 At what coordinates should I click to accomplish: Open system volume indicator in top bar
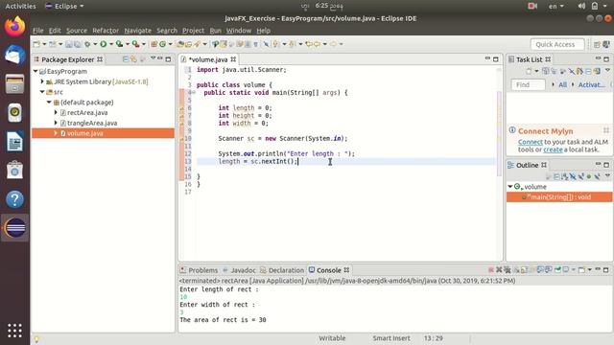click(581, 7)
